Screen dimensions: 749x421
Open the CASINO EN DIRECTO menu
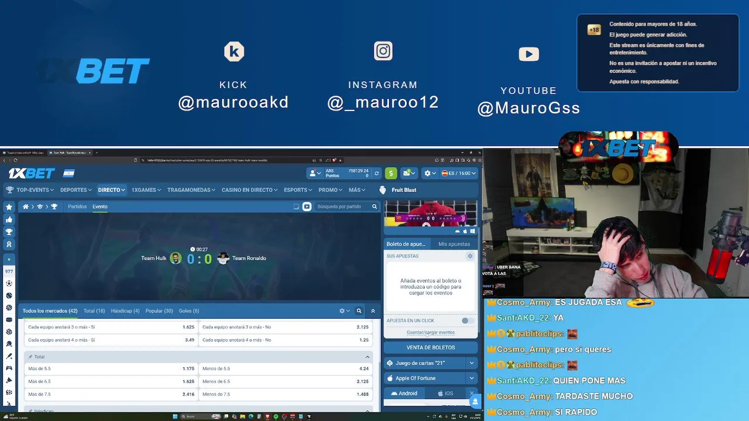[250, 190]
